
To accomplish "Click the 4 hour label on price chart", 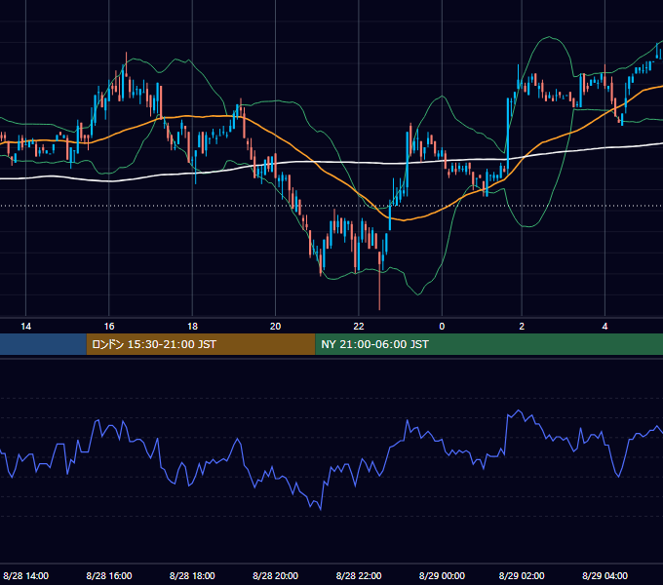I will pos(604,326).
